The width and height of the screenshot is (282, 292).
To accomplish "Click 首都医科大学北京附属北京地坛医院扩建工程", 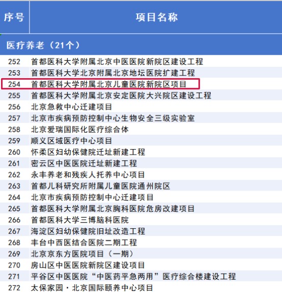I will 113,73.
